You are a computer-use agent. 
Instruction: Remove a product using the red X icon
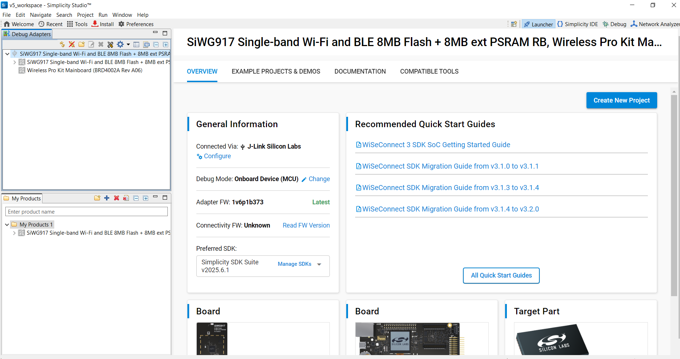tap(116, 198)
